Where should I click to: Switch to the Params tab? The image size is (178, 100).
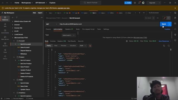click(48, 29)
